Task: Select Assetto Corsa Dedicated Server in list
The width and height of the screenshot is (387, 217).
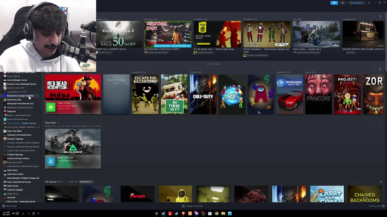Action: pos(21,84)
